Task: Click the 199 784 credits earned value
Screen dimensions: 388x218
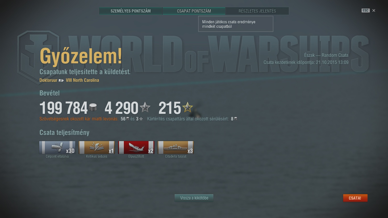Action: coord(64,108)
